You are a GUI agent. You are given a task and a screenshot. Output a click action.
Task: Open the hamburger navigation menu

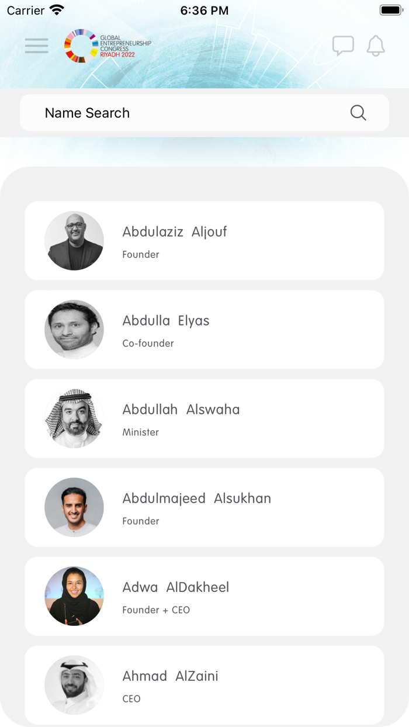pyautogui.click(x=36, y=46)
